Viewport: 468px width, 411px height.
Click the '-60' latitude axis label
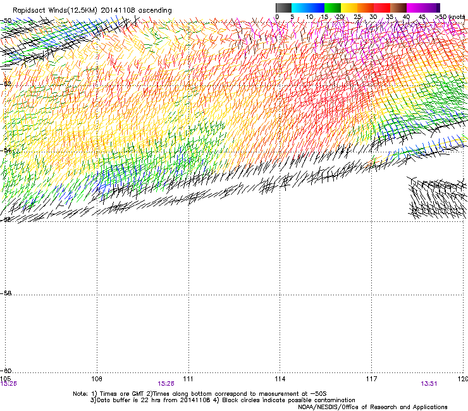tap(6, 371)
